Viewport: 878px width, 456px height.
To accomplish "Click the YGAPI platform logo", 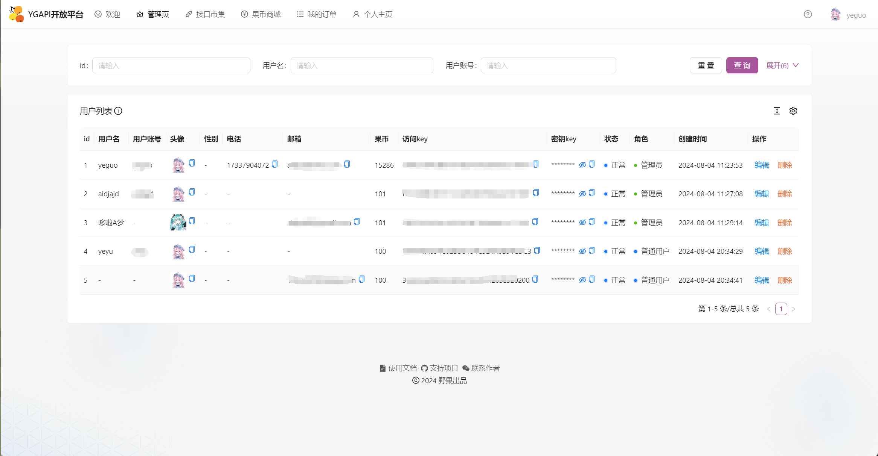I will tap(16, 14).
